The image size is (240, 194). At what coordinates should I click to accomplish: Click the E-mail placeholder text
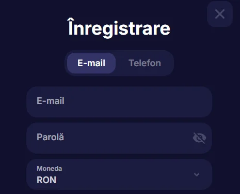pyautogui.click(x=51, y=101)
